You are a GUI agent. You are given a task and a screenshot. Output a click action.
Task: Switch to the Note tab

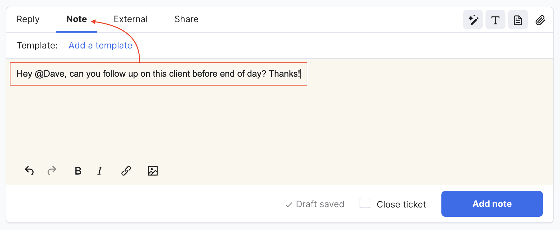[76, 19]
